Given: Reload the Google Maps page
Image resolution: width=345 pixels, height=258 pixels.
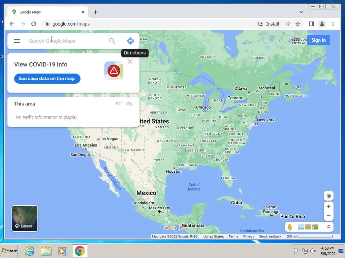Looking at the screenshot, I should (x=34, y=24).
